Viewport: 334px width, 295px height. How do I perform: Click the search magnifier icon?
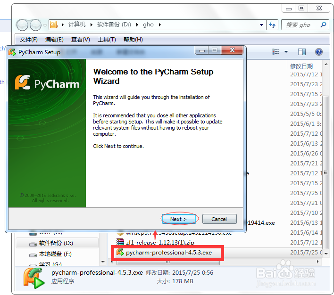pos(323,25)
